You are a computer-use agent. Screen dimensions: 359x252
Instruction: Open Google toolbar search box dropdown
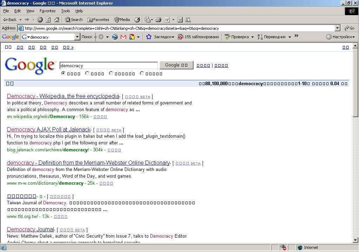pos(77,37)
